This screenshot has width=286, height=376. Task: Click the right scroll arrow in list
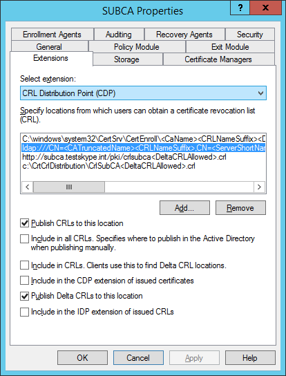[259, 187]
